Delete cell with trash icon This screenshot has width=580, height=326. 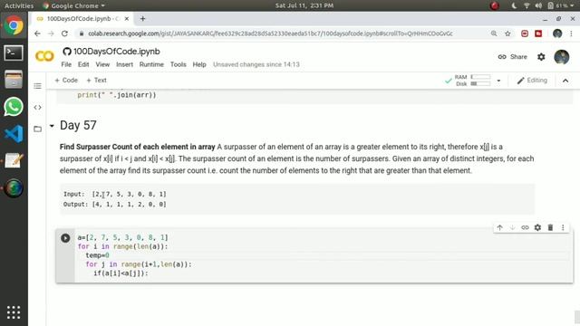tap(550, 227)
